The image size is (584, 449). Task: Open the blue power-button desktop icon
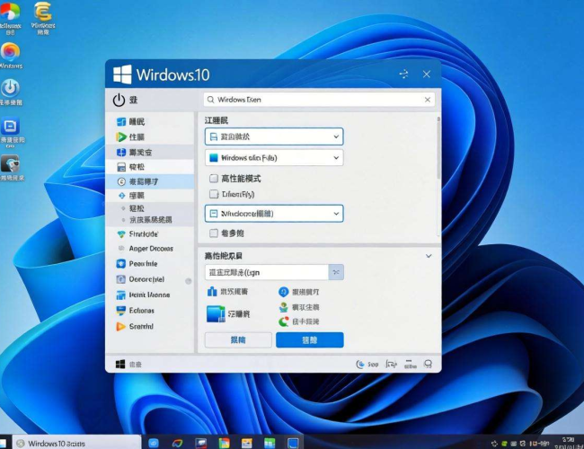tap(11, 92)
